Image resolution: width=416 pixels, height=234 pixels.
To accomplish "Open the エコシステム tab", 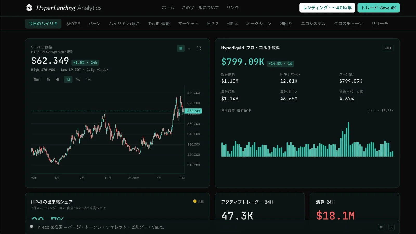I will [313, 24].
